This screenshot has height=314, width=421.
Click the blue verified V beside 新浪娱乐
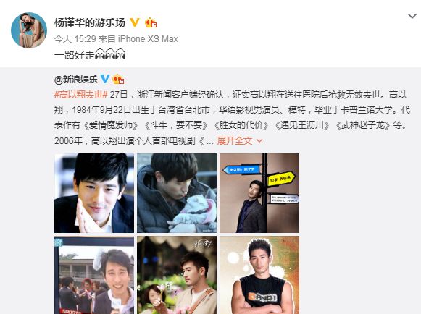point(105,79)
